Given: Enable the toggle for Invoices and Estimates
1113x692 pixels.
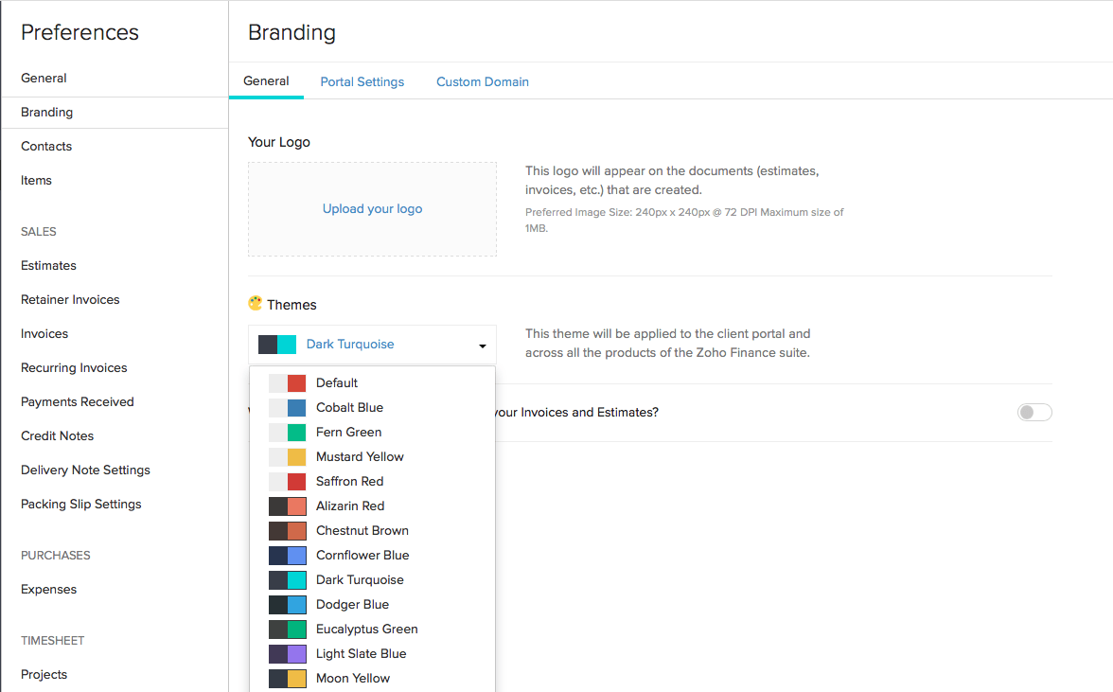Looking at the screenshot, I should [x=1034, y=412].
